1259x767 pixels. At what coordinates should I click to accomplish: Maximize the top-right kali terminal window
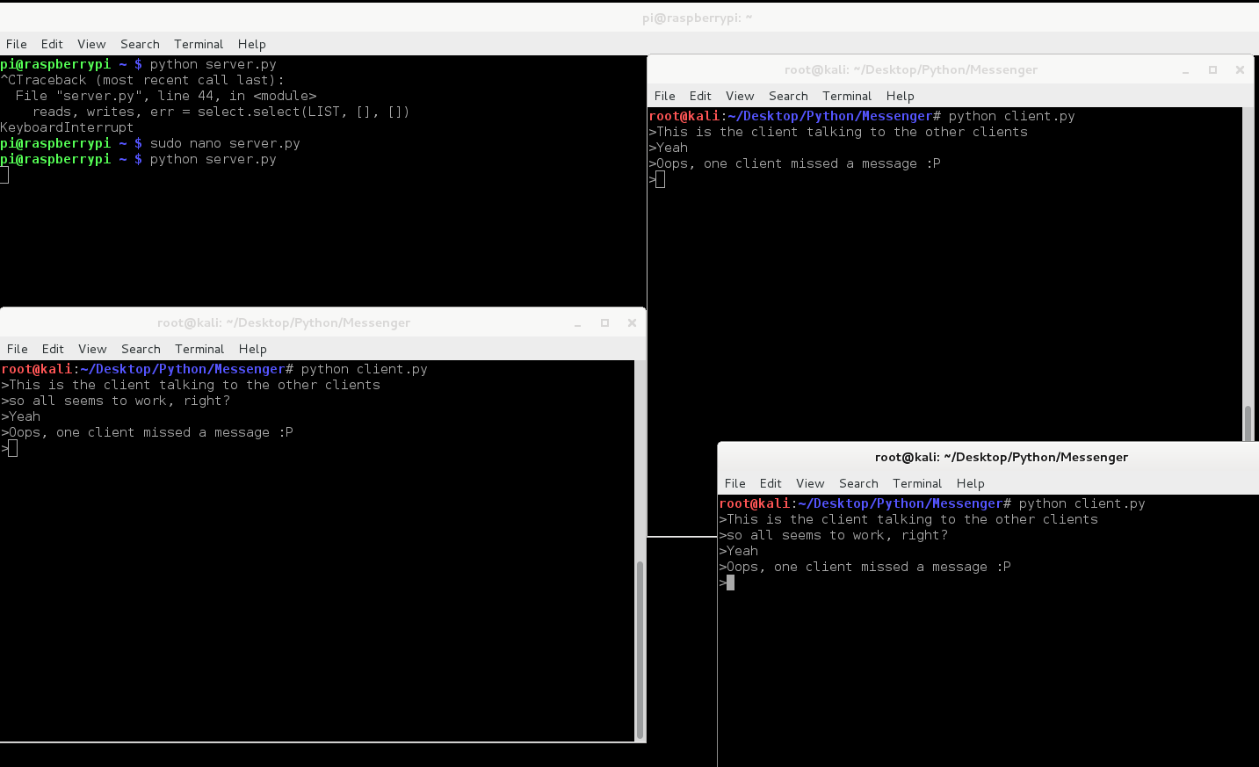[x=1212, y=70]
